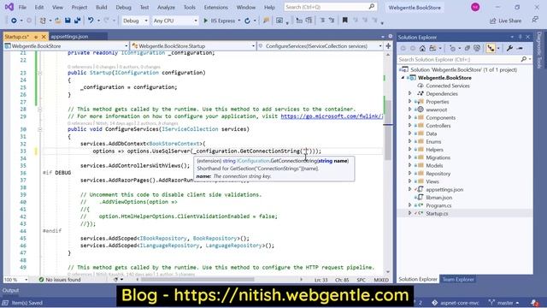547x308 pixels.
Task: Open the Analyze menu
Action: tap(166, 7)
